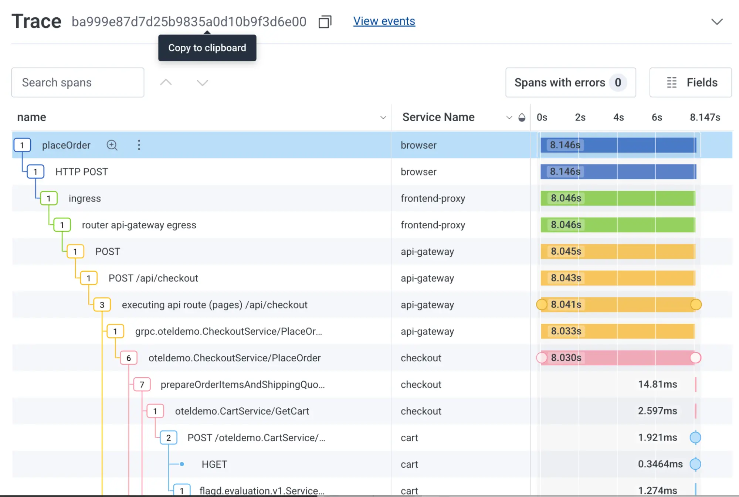Jump to next span search match
This screenshot has height=497, width=739.
[202, 82]
